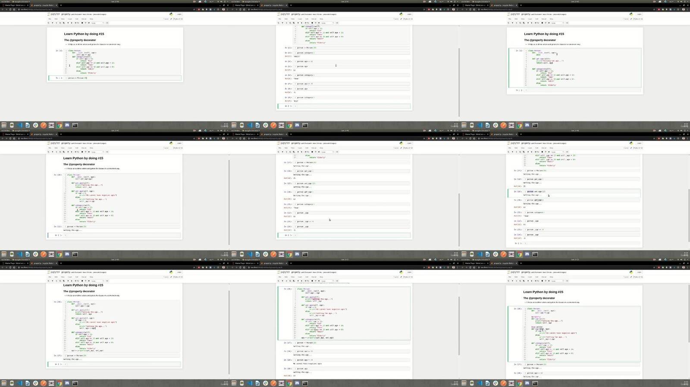This screenshot has width=690, height=387.
Task: Switch to Home Page tab in bottom-left browser
Action: point(15,263)
